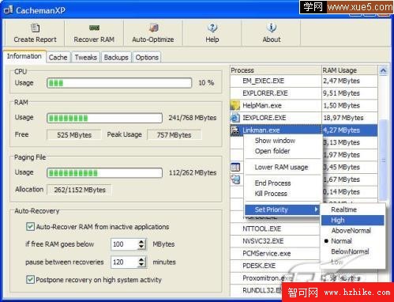The height and width of the screenshot is (302, 394).
Task: Click the Recover RAM button label
Action: tap(94, 40)
